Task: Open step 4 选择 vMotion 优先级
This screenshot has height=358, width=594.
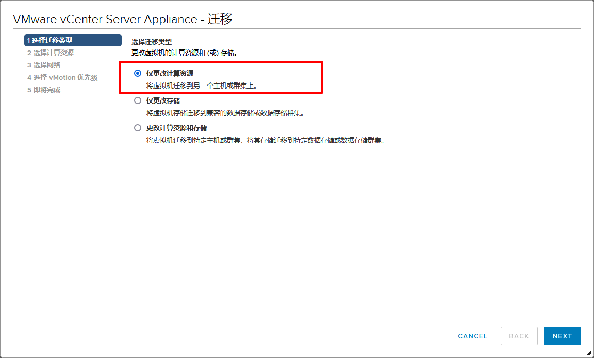Action: click(62, 77)
